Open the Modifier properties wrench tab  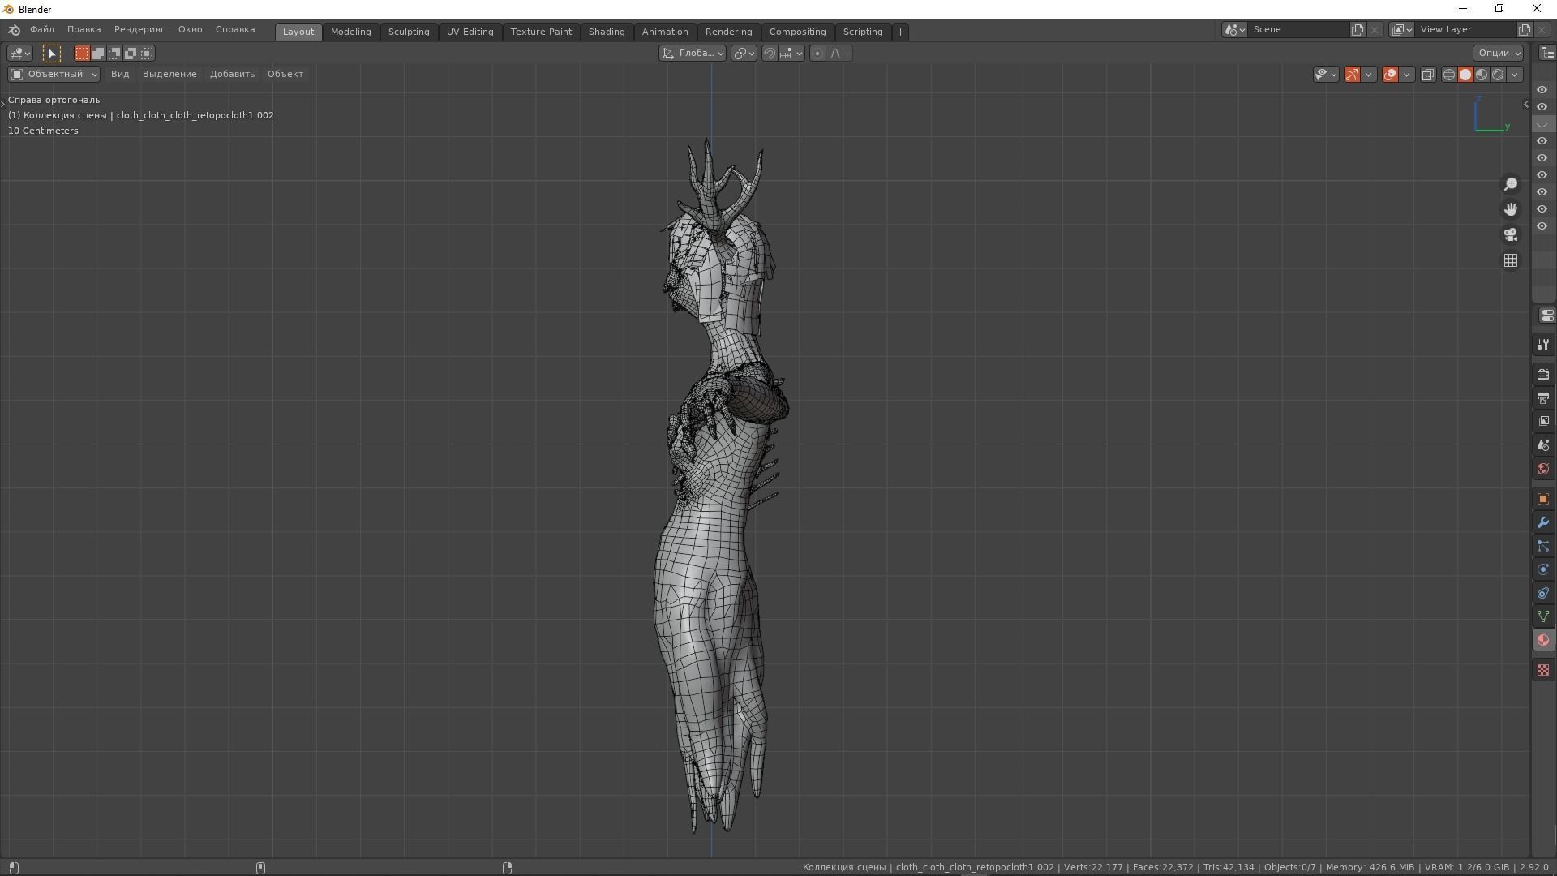pyautogui.click(x=1542, y=523)
